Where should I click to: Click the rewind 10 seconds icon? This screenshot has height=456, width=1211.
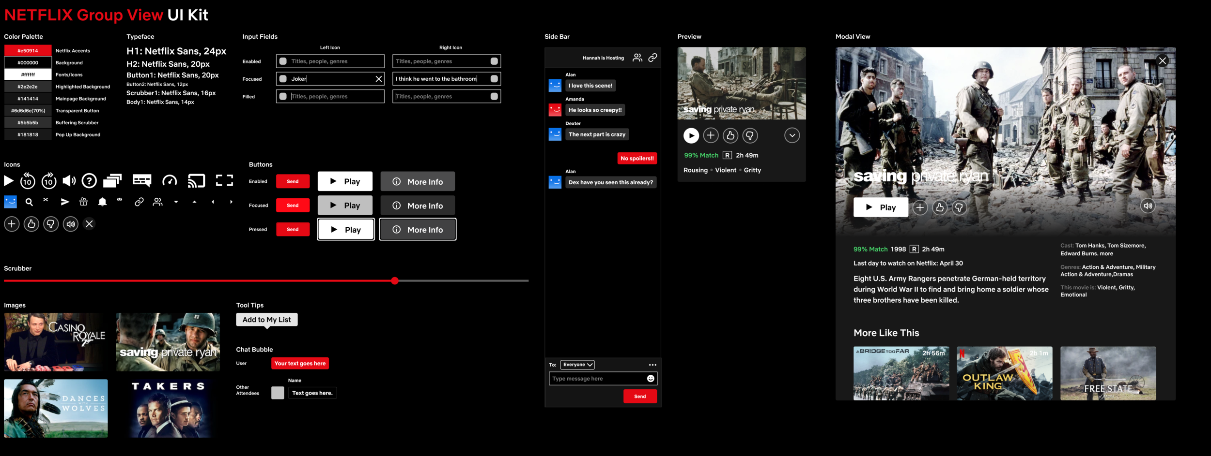pyautogui.click(x=28, y=181)
